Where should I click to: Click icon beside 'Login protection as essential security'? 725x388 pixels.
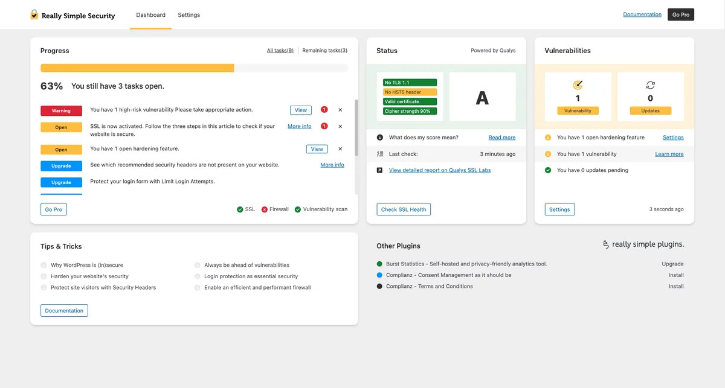198,276
